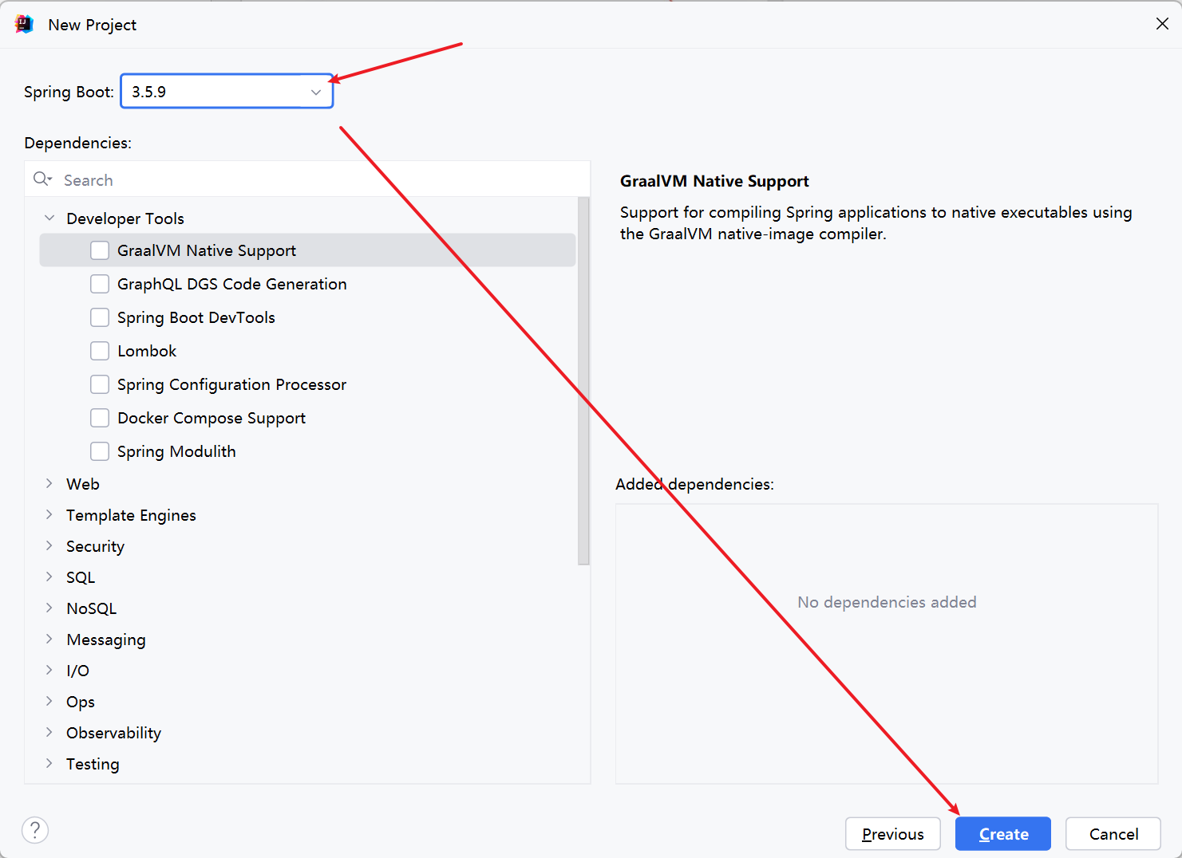Expand the Web category

(x=49, y=484)
